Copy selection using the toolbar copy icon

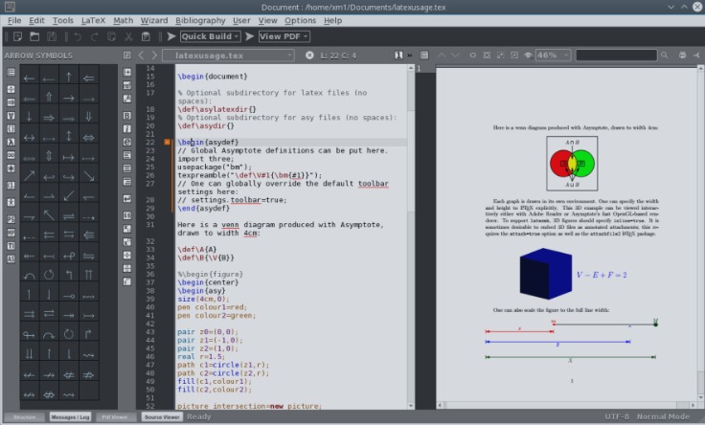point(111,36)
